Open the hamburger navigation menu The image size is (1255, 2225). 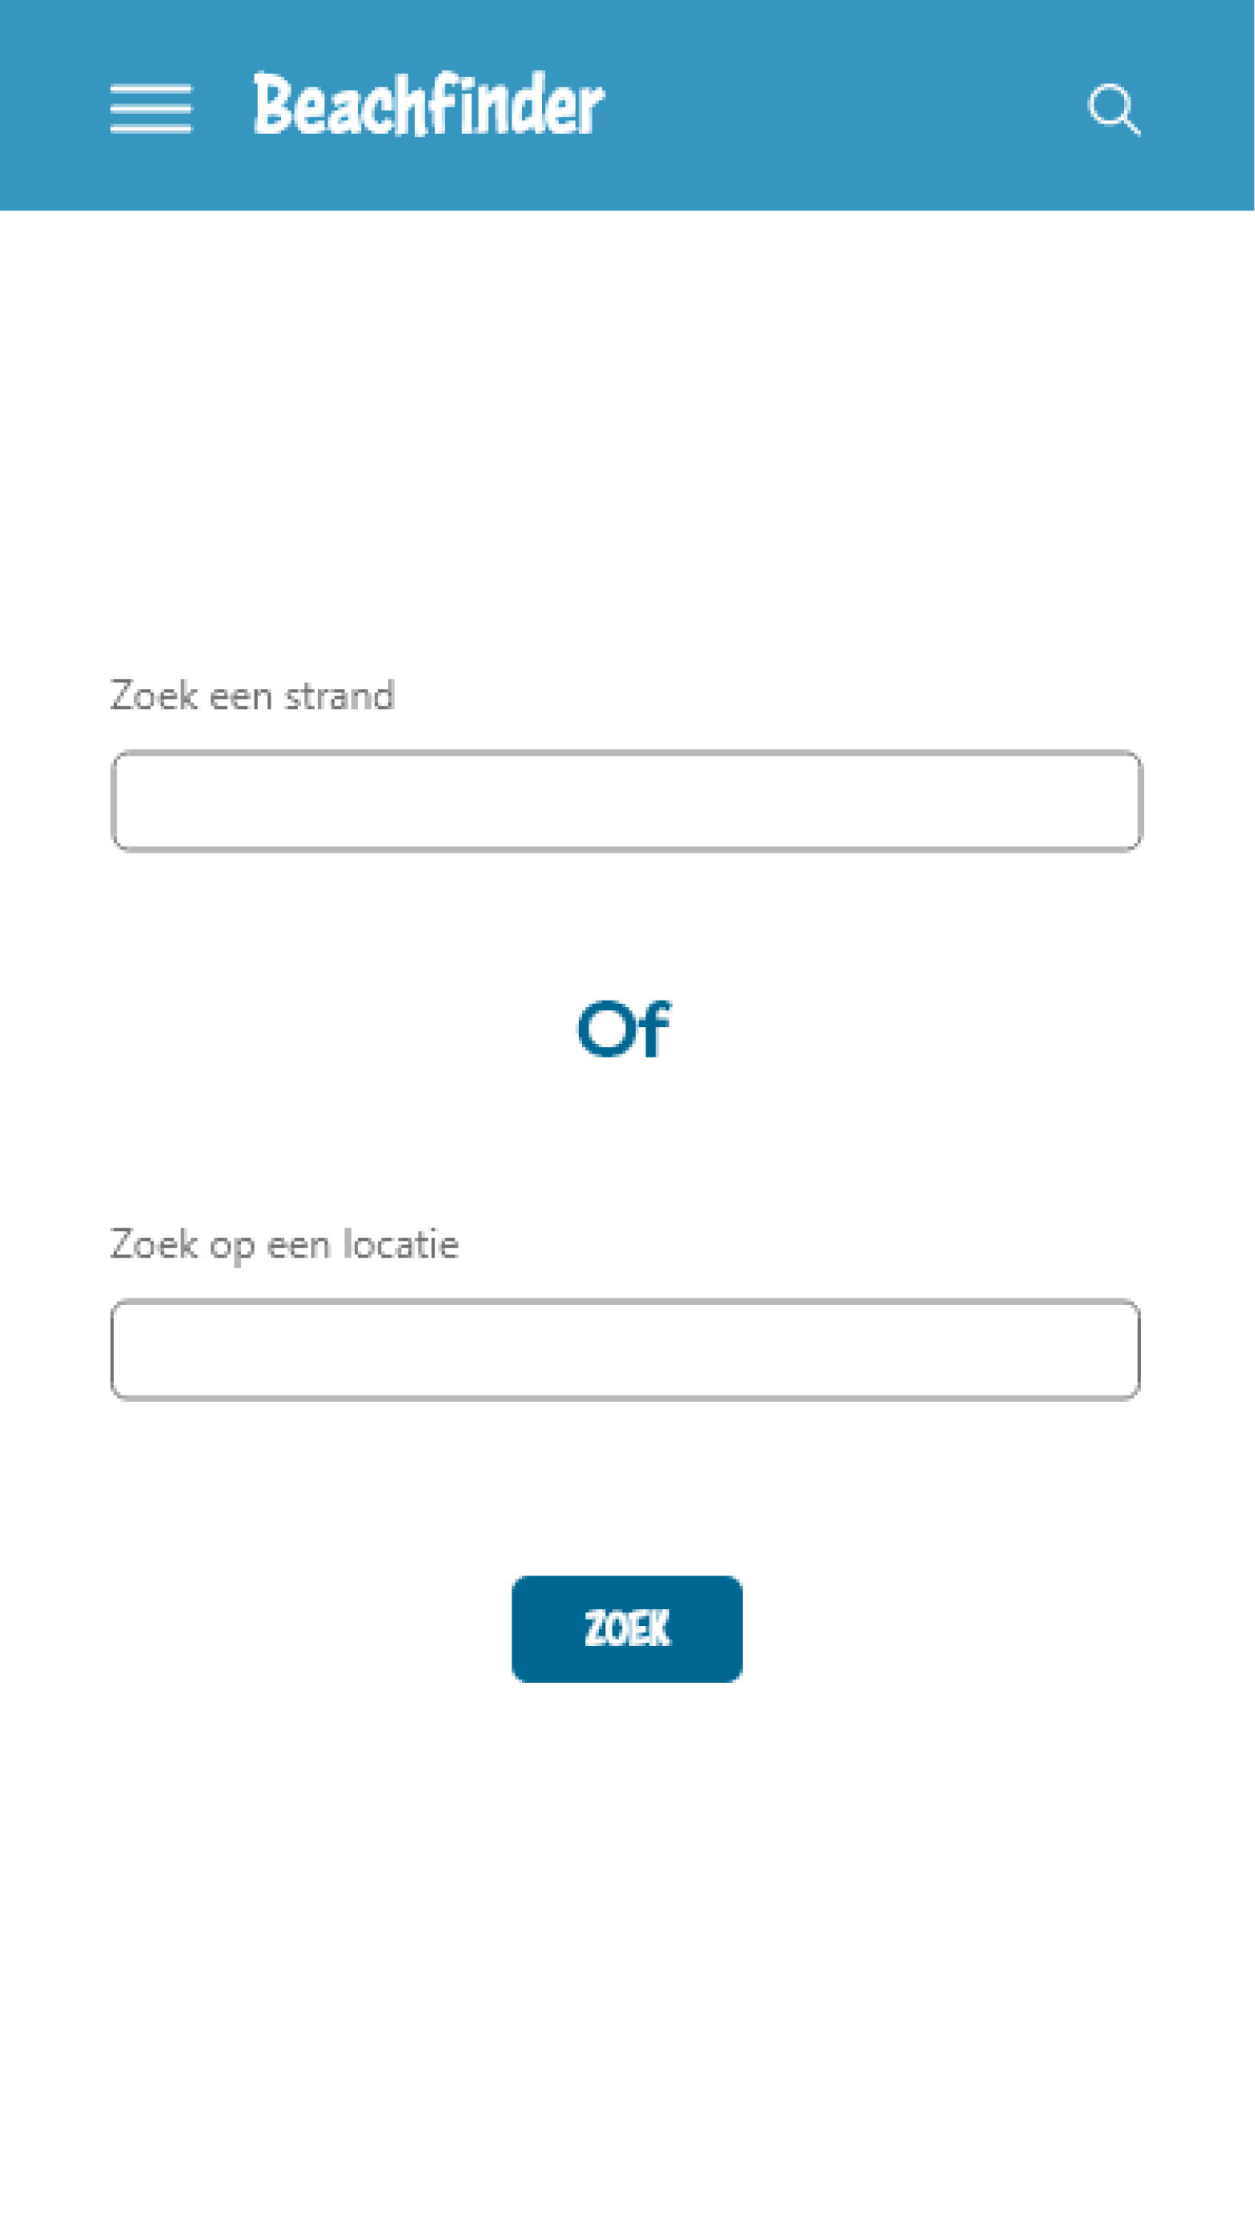click(151, 109)
